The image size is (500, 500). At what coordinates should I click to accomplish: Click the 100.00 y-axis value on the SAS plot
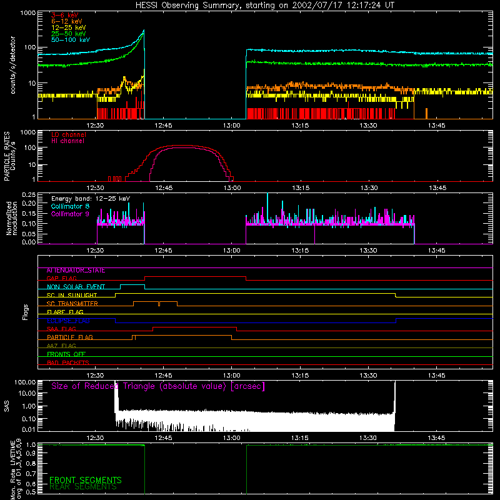coord(25,382)
